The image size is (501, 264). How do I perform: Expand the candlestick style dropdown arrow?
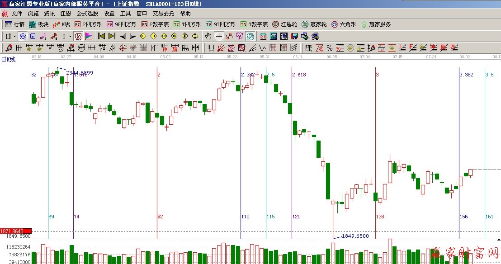coord(70,36)
